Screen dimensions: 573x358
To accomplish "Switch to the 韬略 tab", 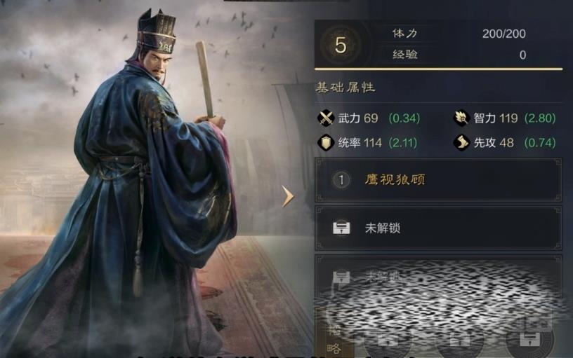I will click(x=334, y=339).
